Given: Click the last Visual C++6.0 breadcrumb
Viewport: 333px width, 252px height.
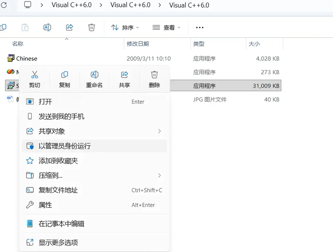Looking at the screenshot, I should pos(189,5).
